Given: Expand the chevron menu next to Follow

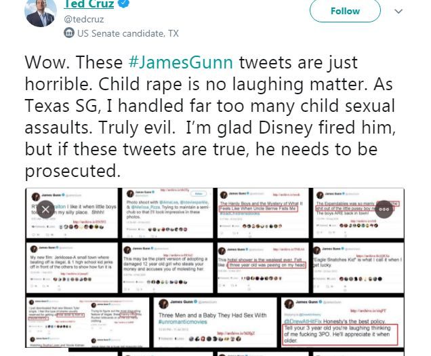Looking at the screenshot, I should (x=398, y=12).
